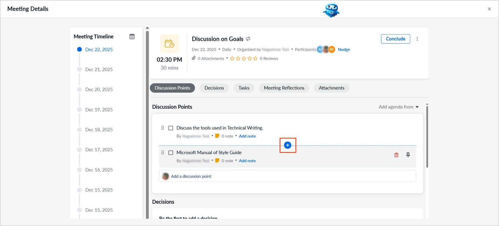This screenshot has width=499, height=226.
Task: Click the meeting clock calendar icon
Action: coord(170,43)
